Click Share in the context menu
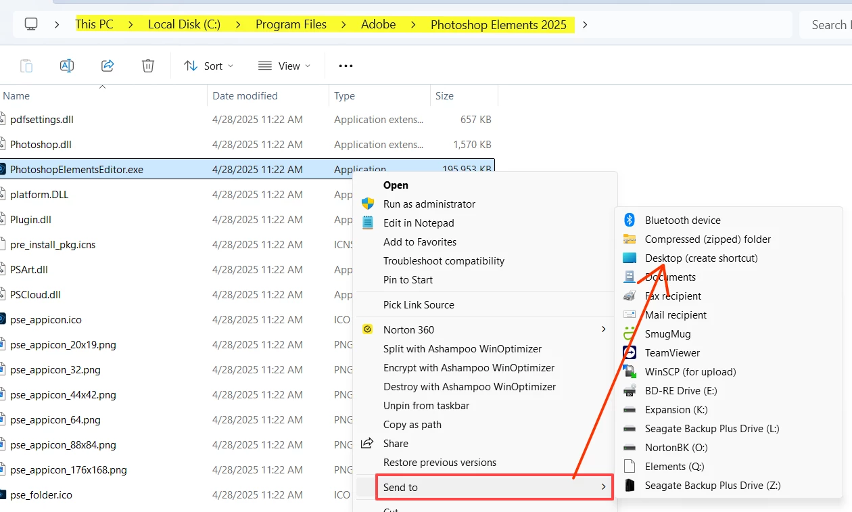852x512 pixels. point(396,443)
